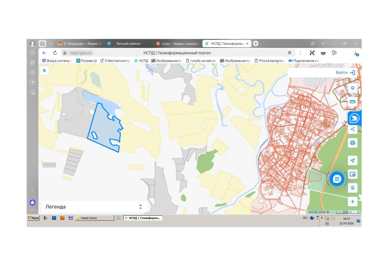387x273 pixels.
Task: Open the Подключение к bookmark
Action: pyautogui.click(x=304, y=61)
